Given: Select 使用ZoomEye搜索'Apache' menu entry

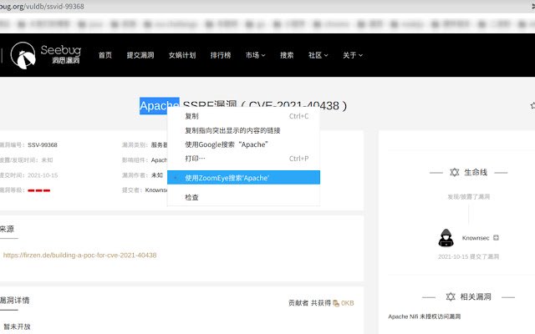Looking at the screenshot, I should (x=243, y=178).
